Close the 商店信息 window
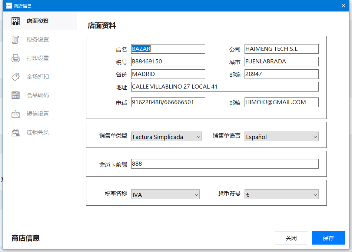Viewport: 352px width, 252px height. coord(343,6)
